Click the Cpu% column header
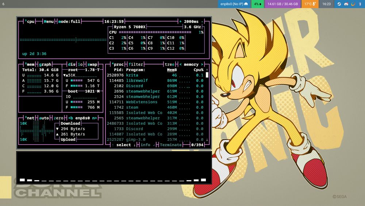The width and height of the screenshot is (365, 206). [199, 70]
